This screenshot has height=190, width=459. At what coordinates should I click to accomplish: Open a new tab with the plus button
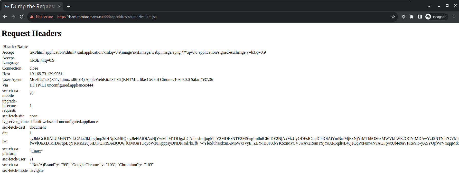[x=69, y=6]
